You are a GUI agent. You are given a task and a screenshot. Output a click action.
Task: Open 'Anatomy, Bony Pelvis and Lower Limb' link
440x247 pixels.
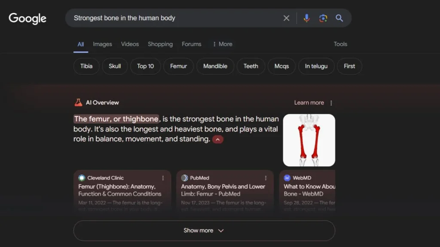point(223,190)
